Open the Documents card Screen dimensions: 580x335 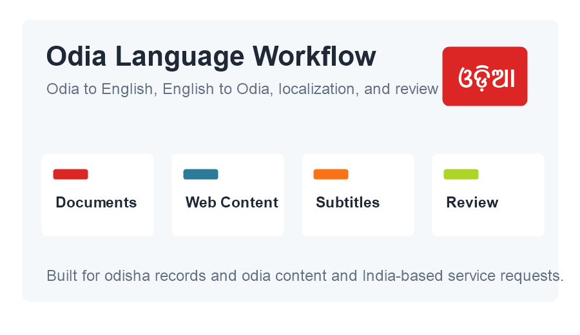tap(98, 195)
